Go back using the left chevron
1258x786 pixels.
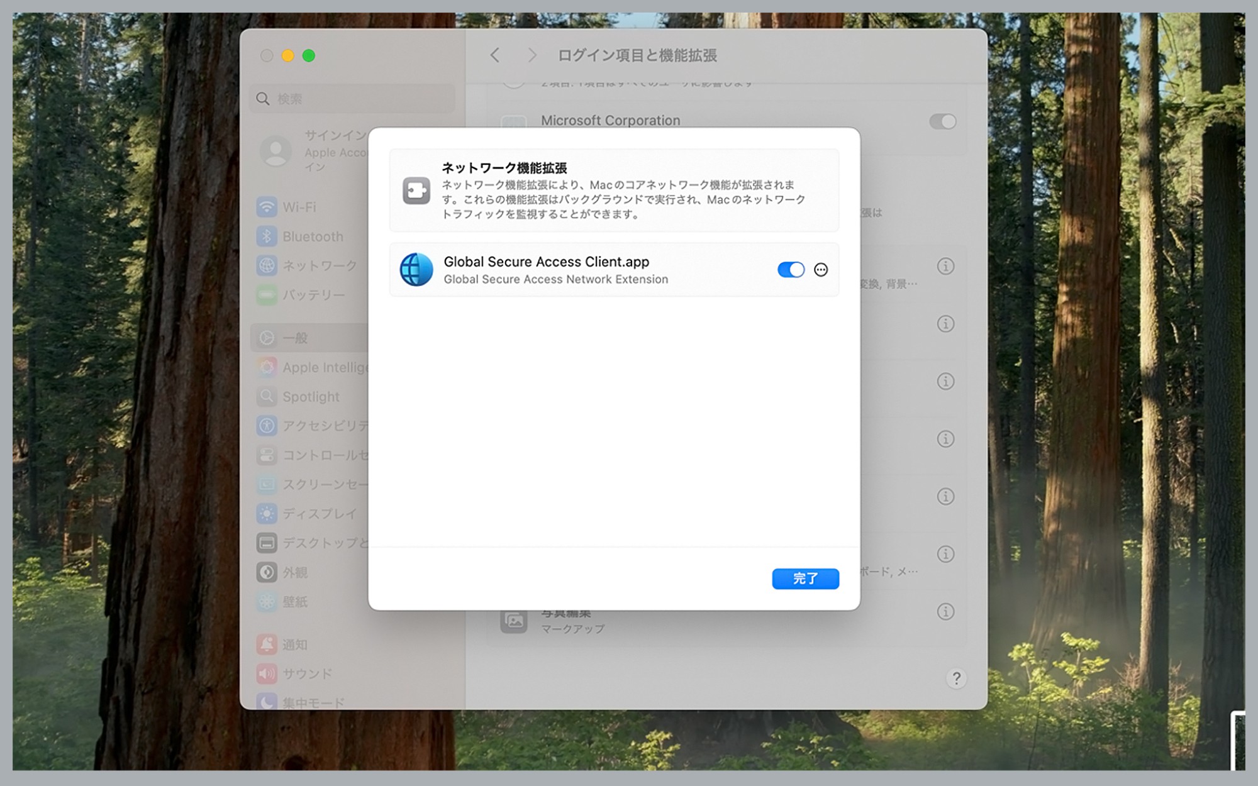494,56
